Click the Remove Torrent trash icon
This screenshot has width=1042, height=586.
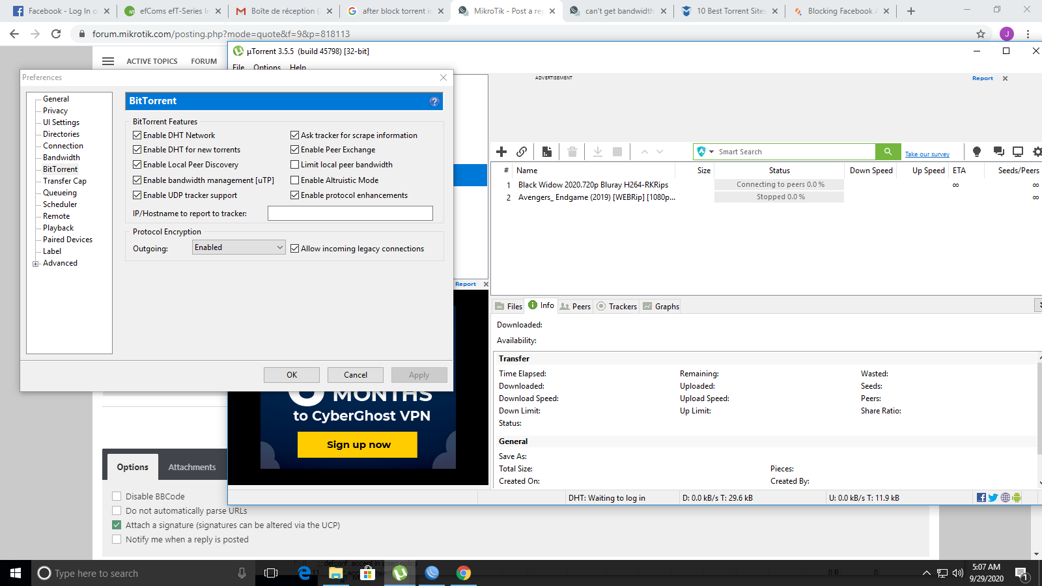572,152
